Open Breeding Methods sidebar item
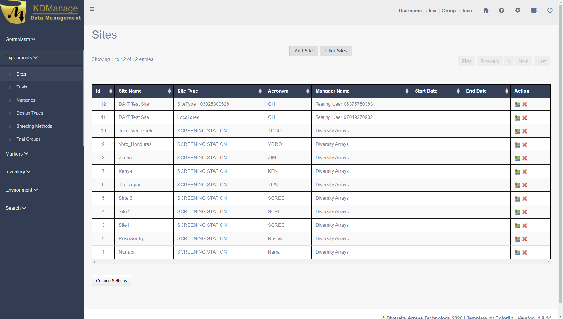Screen dimensions: 563x319 coord(34,126)
